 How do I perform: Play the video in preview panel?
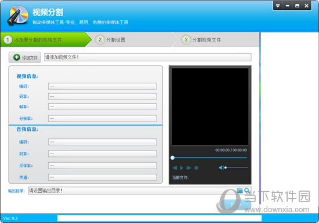coord(182,168)
